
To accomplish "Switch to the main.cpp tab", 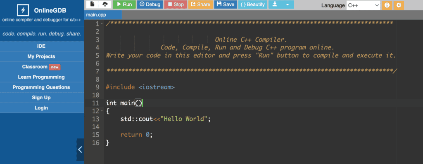I will 103,15.
